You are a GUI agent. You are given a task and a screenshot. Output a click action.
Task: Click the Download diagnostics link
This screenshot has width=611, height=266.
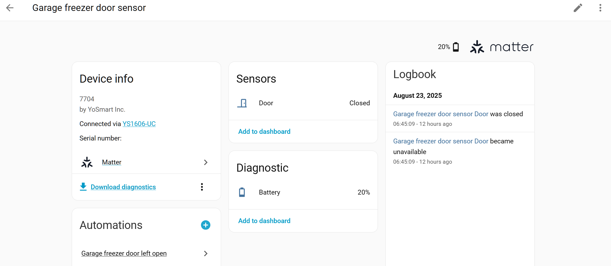(x=123, y=187)
